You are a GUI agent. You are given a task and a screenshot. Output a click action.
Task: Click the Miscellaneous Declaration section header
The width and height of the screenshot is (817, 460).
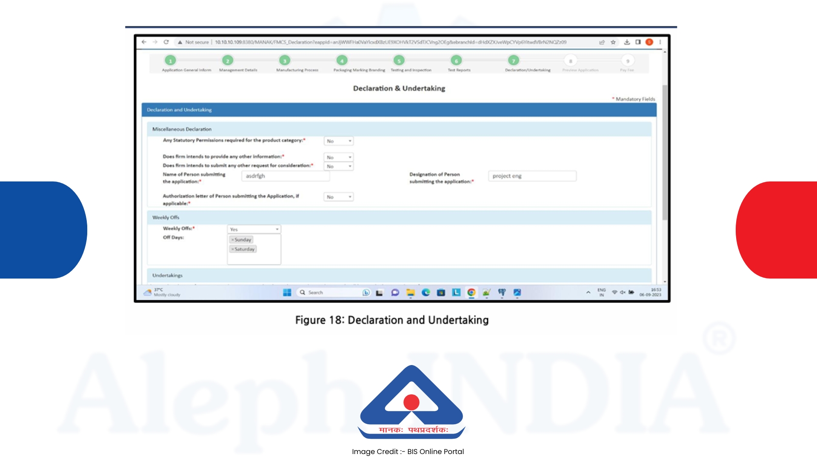point(399,129)
